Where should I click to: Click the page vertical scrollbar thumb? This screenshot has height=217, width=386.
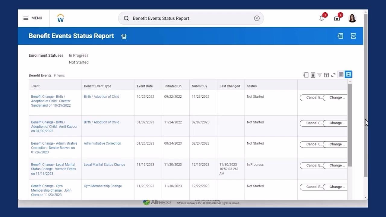pyautogui.click(x=365, y=95)
